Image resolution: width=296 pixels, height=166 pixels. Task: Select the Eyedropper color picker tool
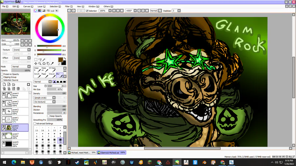point(52,64)
